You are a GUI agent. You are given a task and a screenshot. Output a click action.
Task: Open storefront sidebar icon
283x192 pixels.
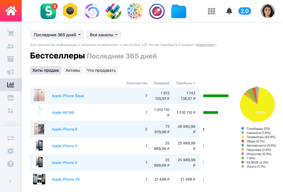[x=11, y=98]
